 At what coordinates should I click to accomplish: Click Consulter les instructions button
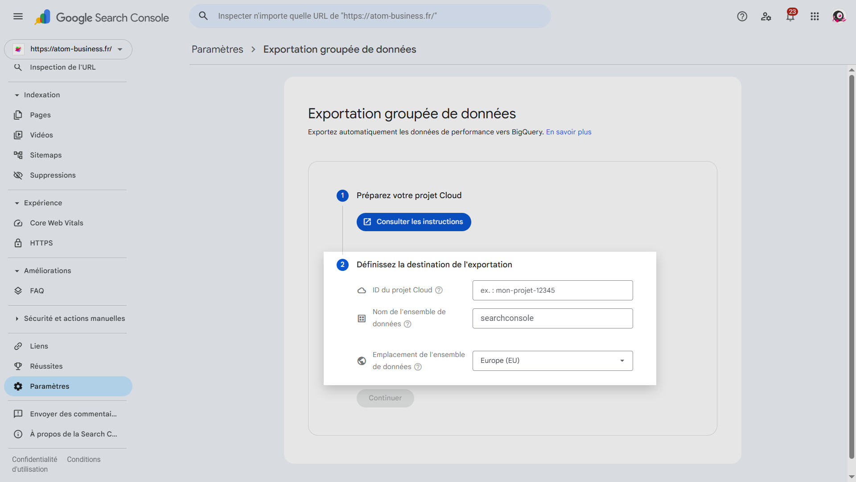click(x=413, y=222)
